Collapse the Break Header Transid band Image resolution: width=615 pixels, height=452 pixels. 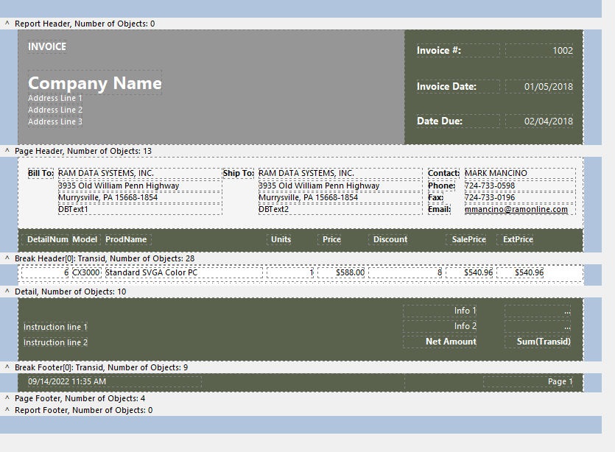(x=7, y=258)
